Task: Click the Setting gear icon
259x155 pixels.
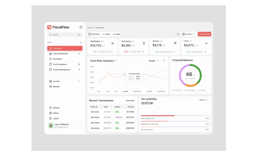Action: pos(51,113)
